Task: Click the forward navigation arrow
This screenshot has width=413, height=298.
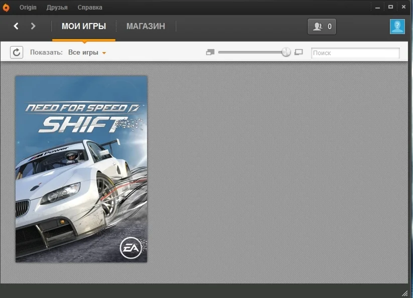Action: 32,26
